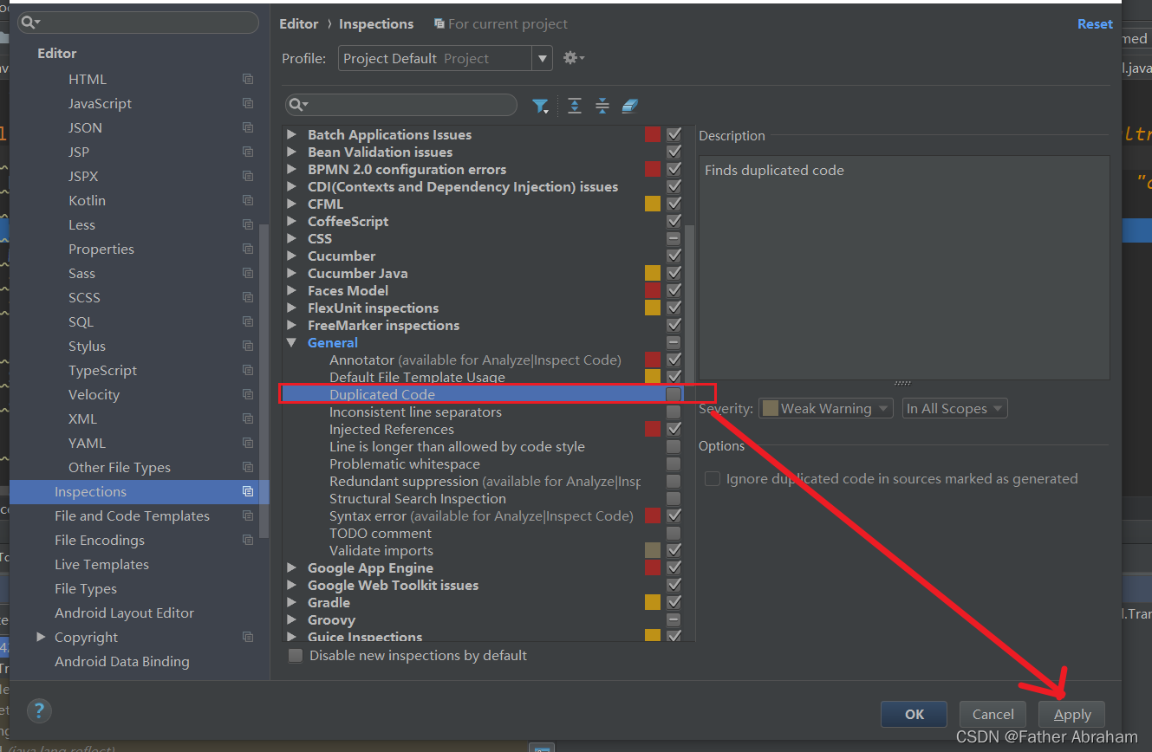Open the Editor breadcrumb item
The image size is (1152, 752).
(x=298, y=23)
